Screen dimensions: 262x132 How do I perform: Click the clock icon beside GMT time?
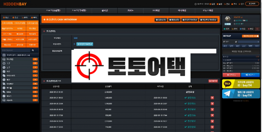[x=195, y=4]
